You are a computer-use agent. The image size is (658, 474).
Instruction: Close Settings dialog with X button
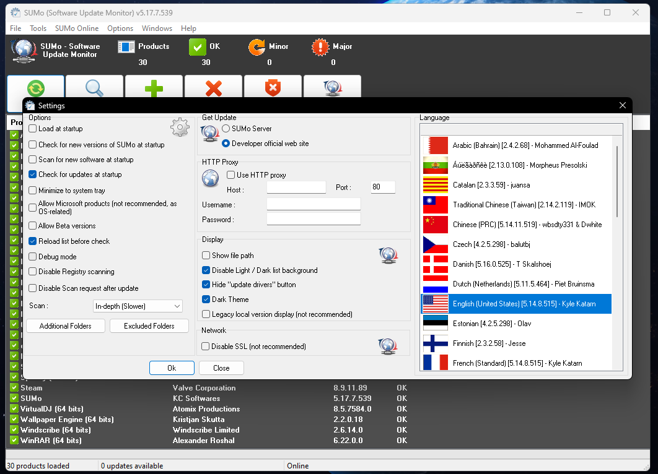coord(623,105)
